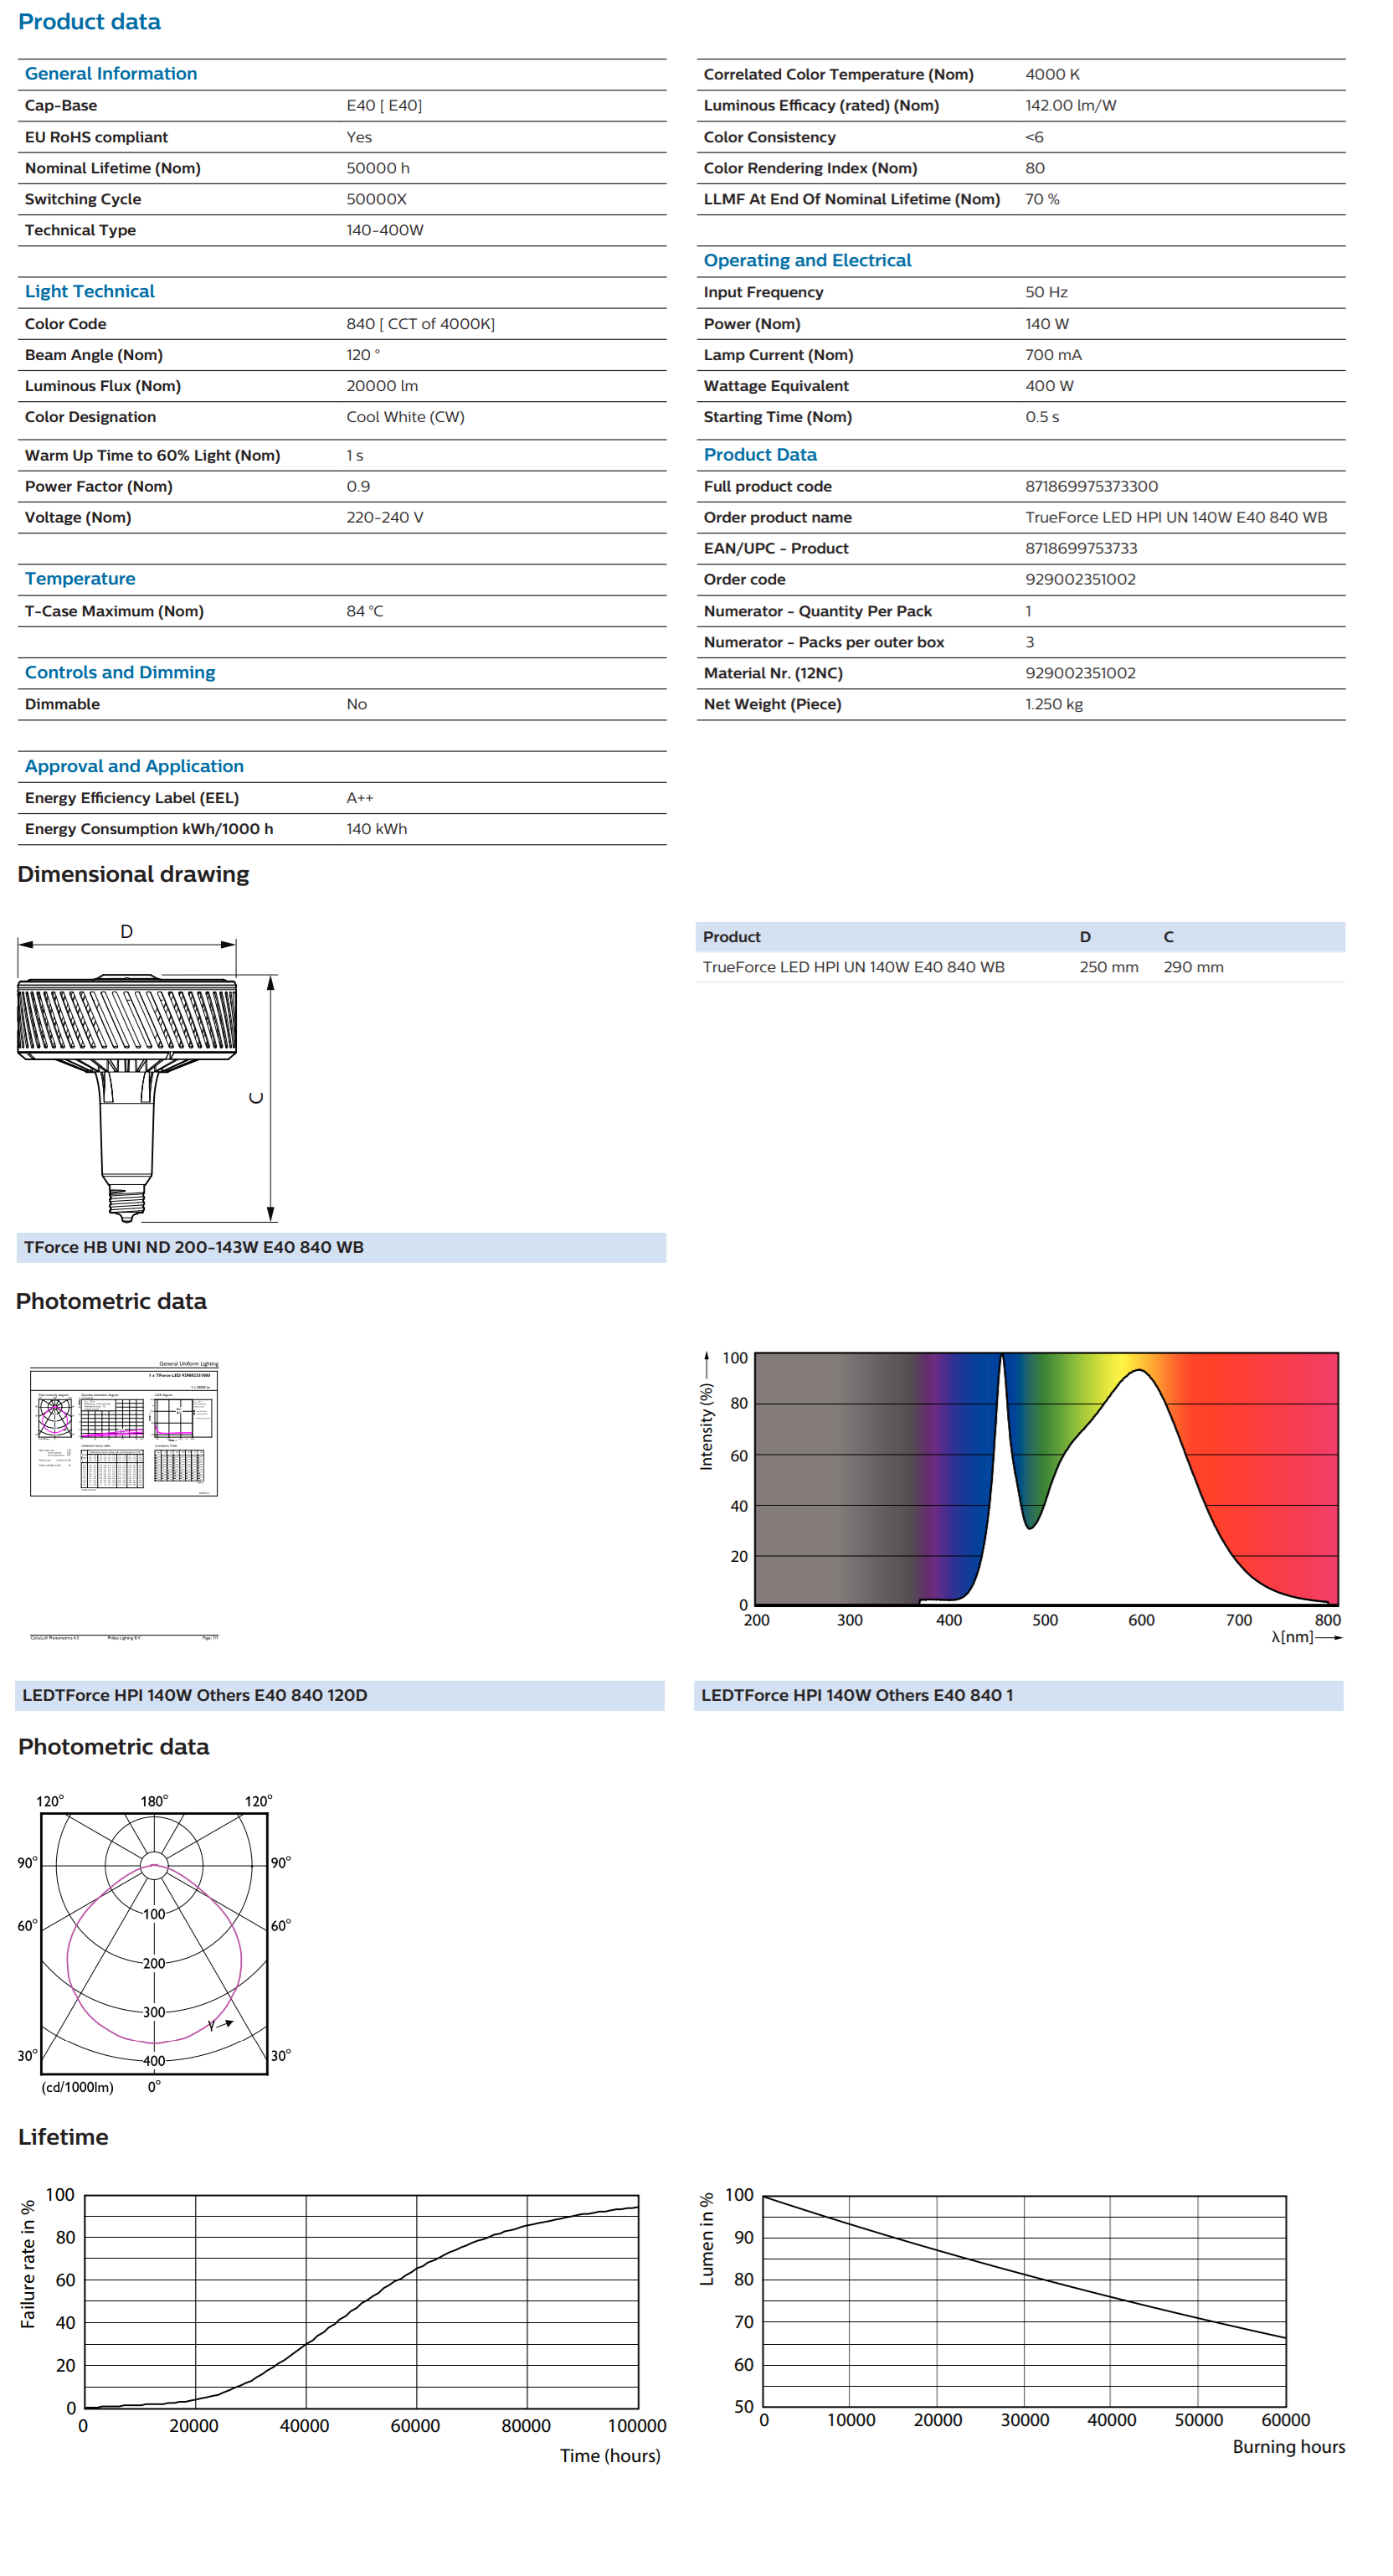Select caption "LEDTForce HPI 140W Others E40 840 120D"

(195, 1696)
